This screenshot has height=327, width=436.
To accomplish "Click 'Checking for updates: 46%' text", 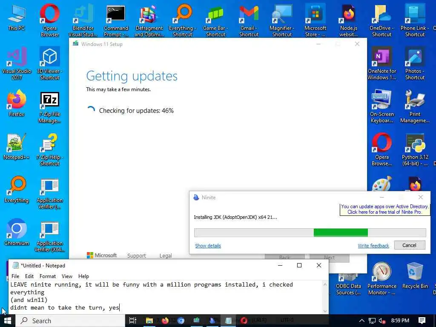I will [x=136, y=111].
